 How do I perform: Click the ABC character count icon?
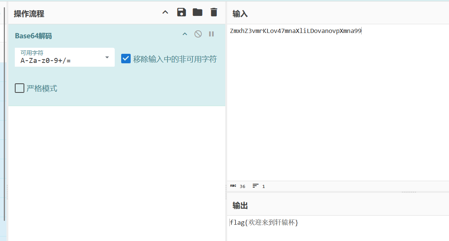(x=233, y=186)
